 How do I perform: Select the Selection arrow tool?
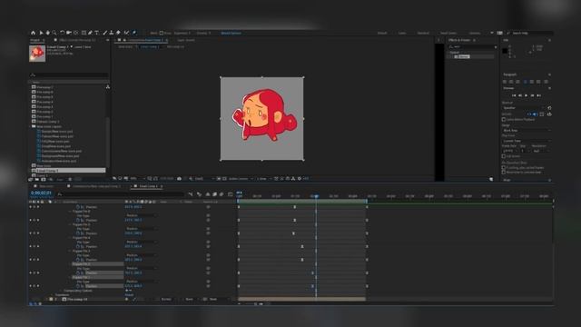coord(41,33)
